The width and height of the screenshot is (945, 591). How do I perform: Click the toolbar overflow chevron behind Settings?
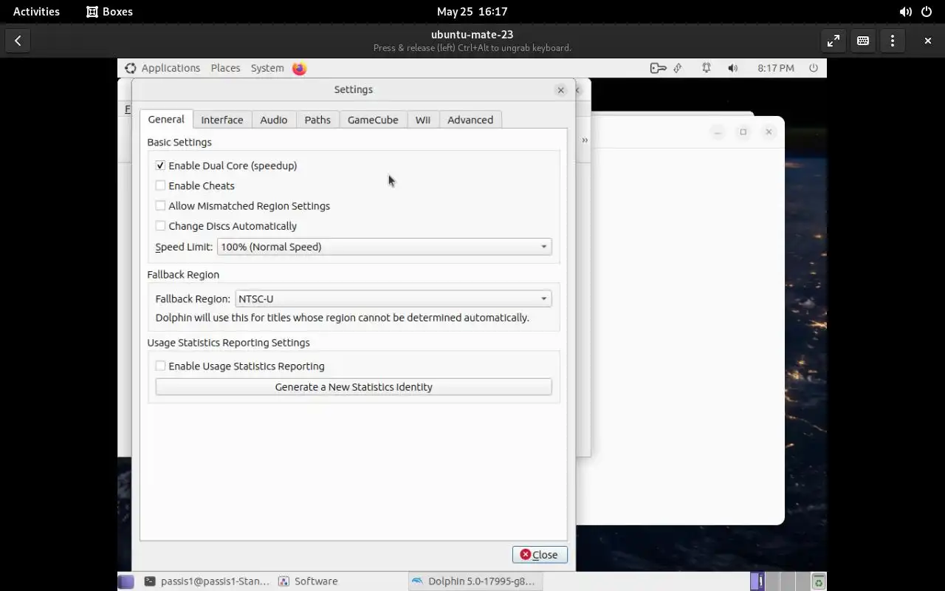585,140
